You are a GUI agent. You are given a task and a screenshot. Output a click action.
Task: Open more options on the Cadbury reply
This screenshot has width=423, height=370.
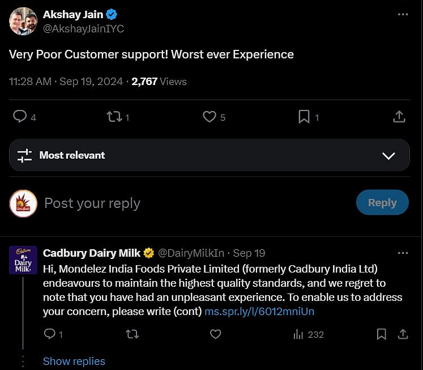pos(403,253)
